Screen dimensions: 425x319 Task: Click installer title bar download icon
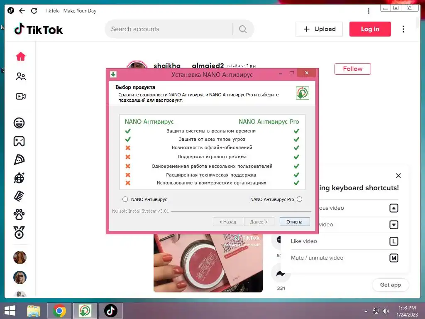pyautogui.click(x=113, y=74)
